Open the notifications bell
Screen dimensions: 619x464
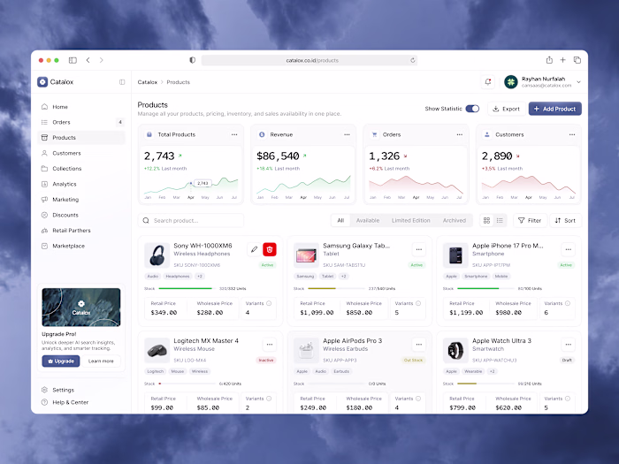pyautogui.click(x=488, y=81)
